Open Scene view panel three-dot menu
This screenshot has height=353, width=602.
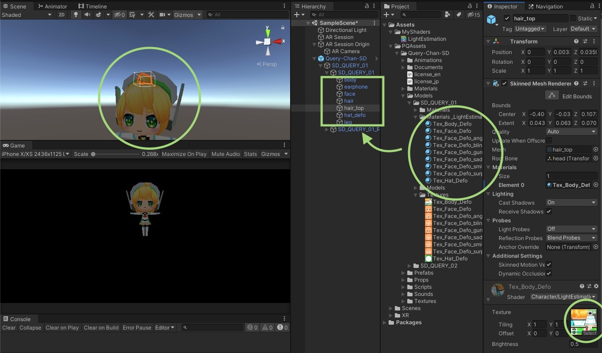click(284, 6)
